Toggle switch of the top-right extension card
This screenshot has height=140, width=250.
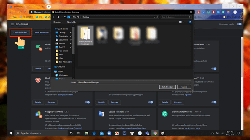pos(214,69)
